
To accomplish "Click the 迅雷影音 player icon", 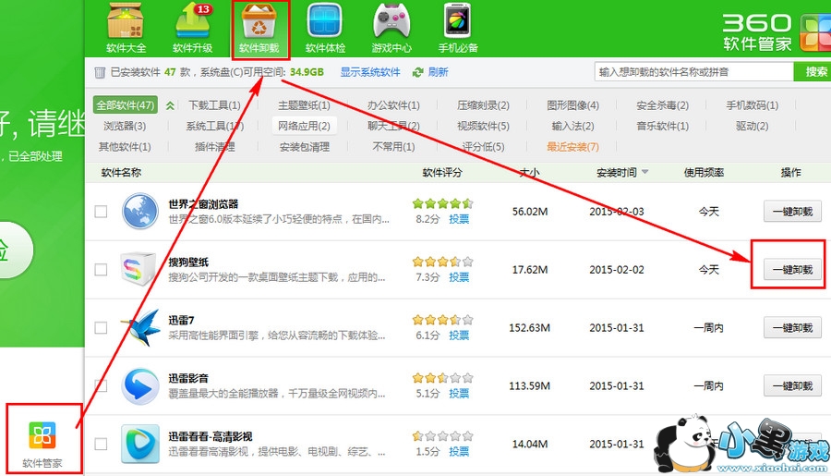I will coord(140,385).
